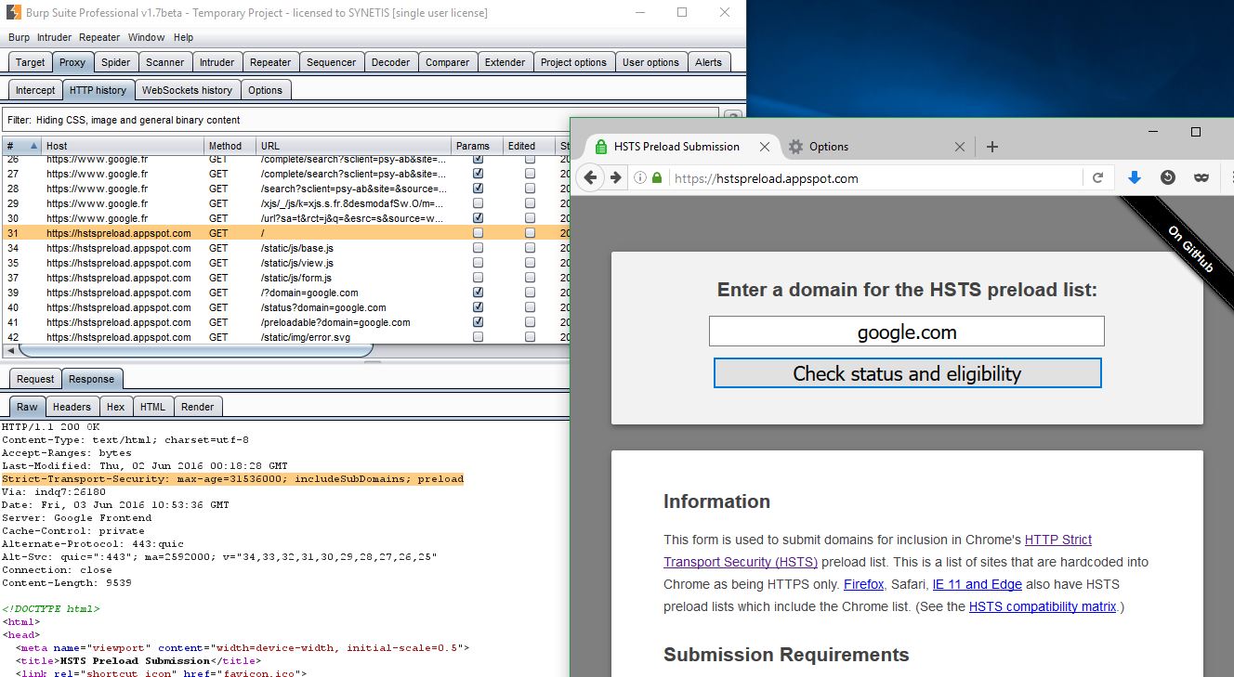This screenshot has height=677, width=1234.
Task: Switch to the Intercept sub-tab
Action: [35, 90]
